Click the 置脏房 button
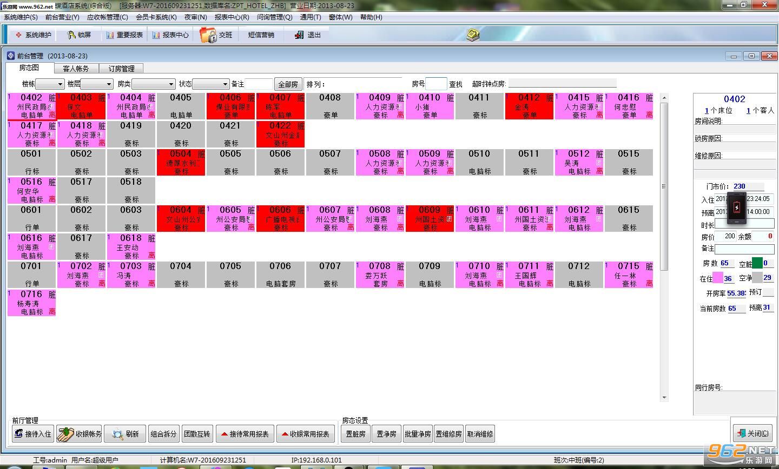779x469 pixels. click(355, 434)
